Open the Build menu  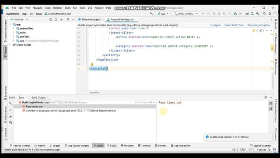(x=67, y=8)
